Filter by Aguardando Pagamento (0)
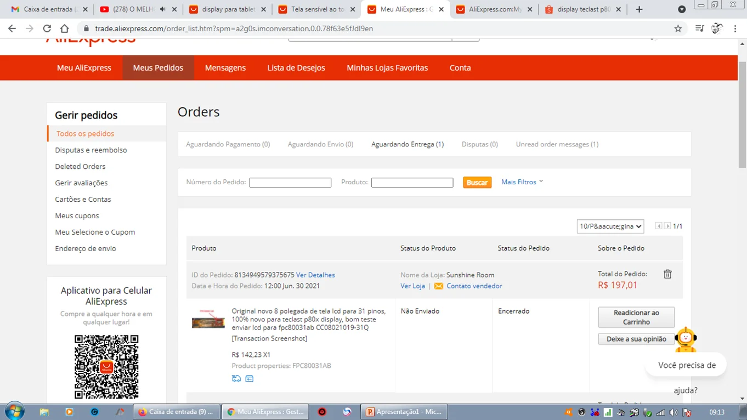This screenshot has width=747, height=420. [x=228, y=144]
